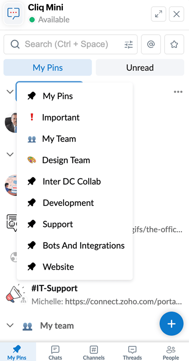The height and width of the screenshot is (361, 189).
Task: Select the My Pins filter tab
Action: coord(48,68)
